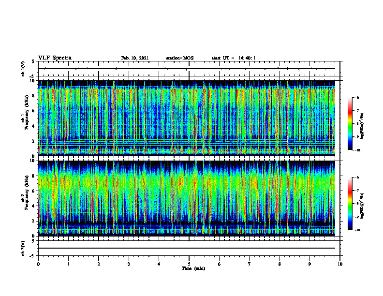Click the 'Time (min)' axis label
Viewport: 383px width, 296px height.
pyautogui.click(x=193, y=268)
